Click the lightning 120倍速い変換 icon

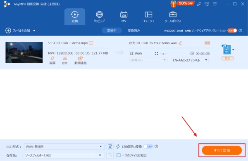click(118, 147)
